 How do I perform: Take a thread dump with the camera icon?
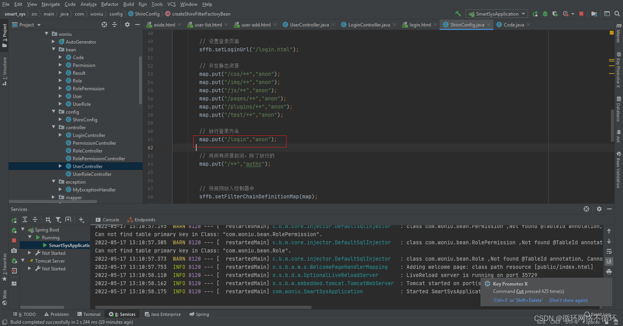[14, 251]
